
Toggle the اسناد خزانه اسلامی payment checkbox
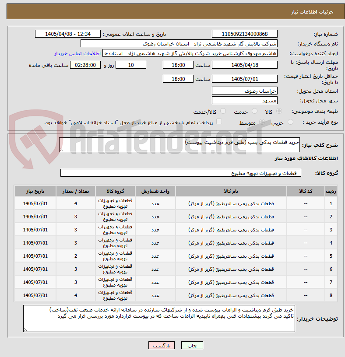[x=219, y=122]
